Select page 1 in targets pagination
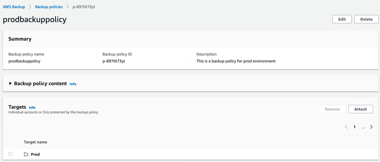Viewport: 380px width, 162px height. point(355,127)
